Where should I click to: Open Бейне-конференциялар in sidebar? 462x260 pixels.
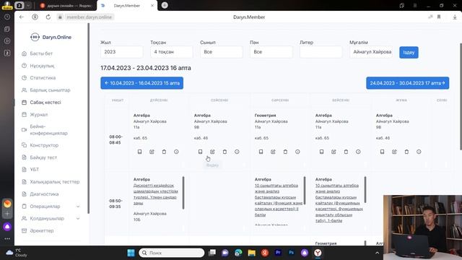[48, 130]
